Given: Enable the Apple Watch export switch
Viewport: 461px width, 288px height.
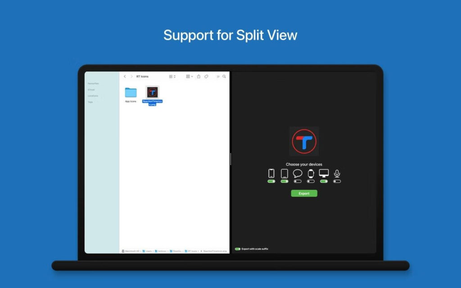Looking at the screenshot, I should 311,181.
